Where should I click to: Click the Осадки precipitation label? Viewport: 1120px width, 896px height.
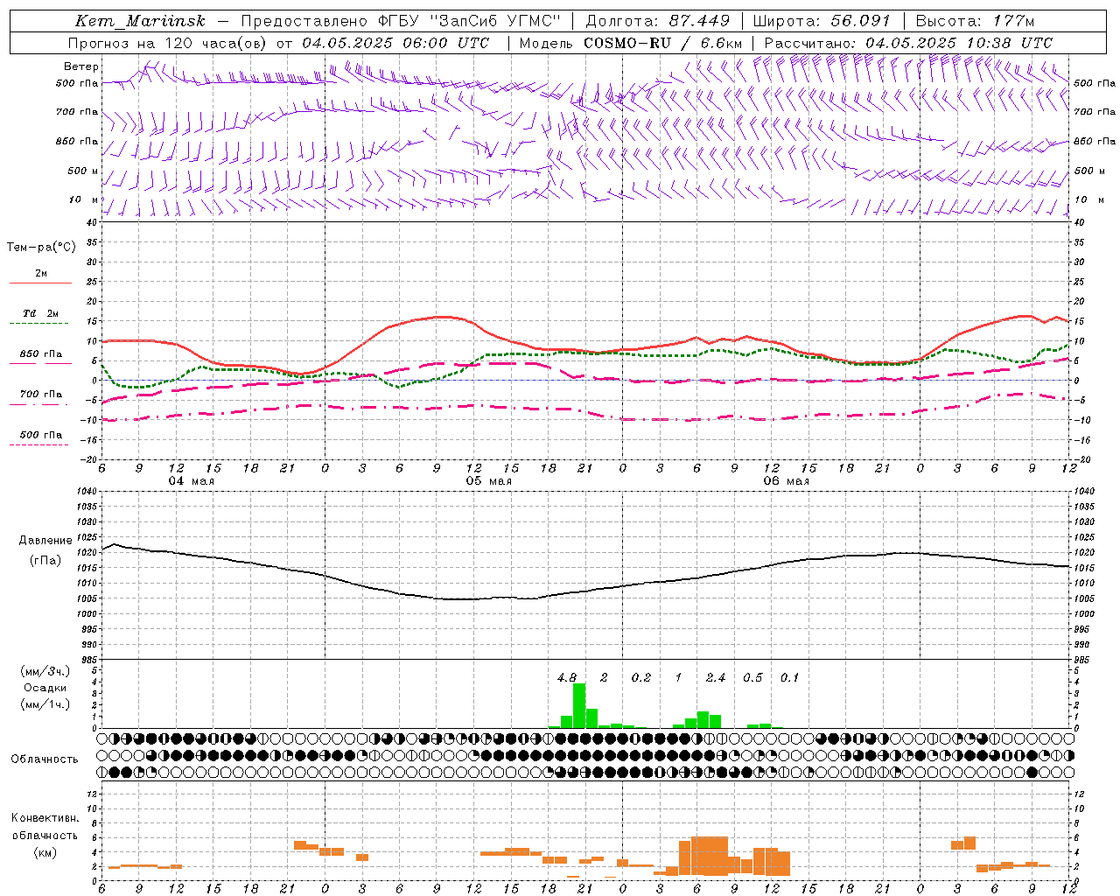(x=45, y=688)
